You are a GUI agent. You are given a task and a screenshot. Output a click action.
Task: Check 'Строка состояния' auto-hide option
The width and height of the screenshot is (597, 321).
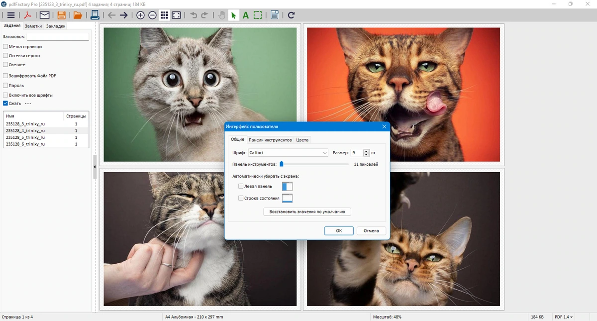(241, 198)
